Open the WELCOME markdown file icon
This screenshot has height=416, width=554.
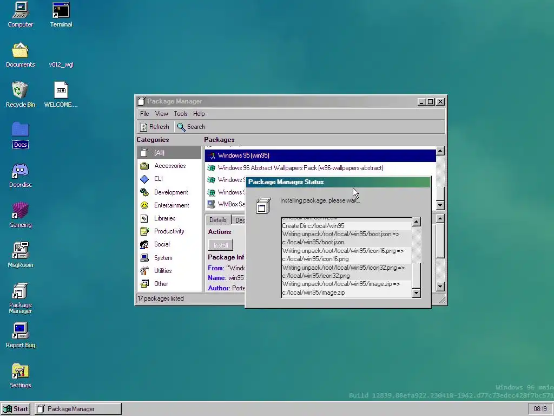[61, 95]
